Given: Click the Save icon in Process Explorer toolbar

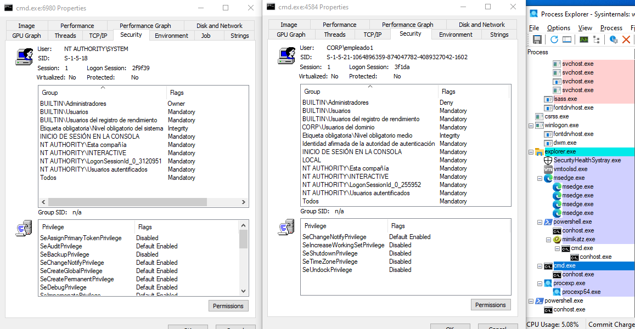Looking at the screenshot, I should [x=537, y=39].
